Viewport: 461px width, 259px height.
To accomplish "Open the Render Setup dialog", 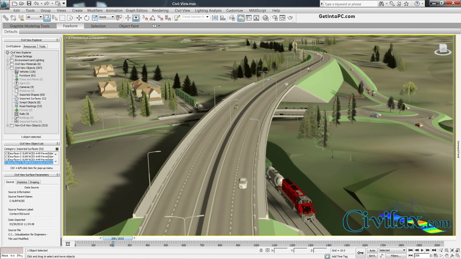I will (x=275, y=18).
